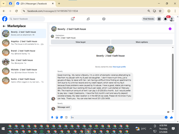Click the $750 - 2 bed 1 bath house listing

(x=66, y=38)
